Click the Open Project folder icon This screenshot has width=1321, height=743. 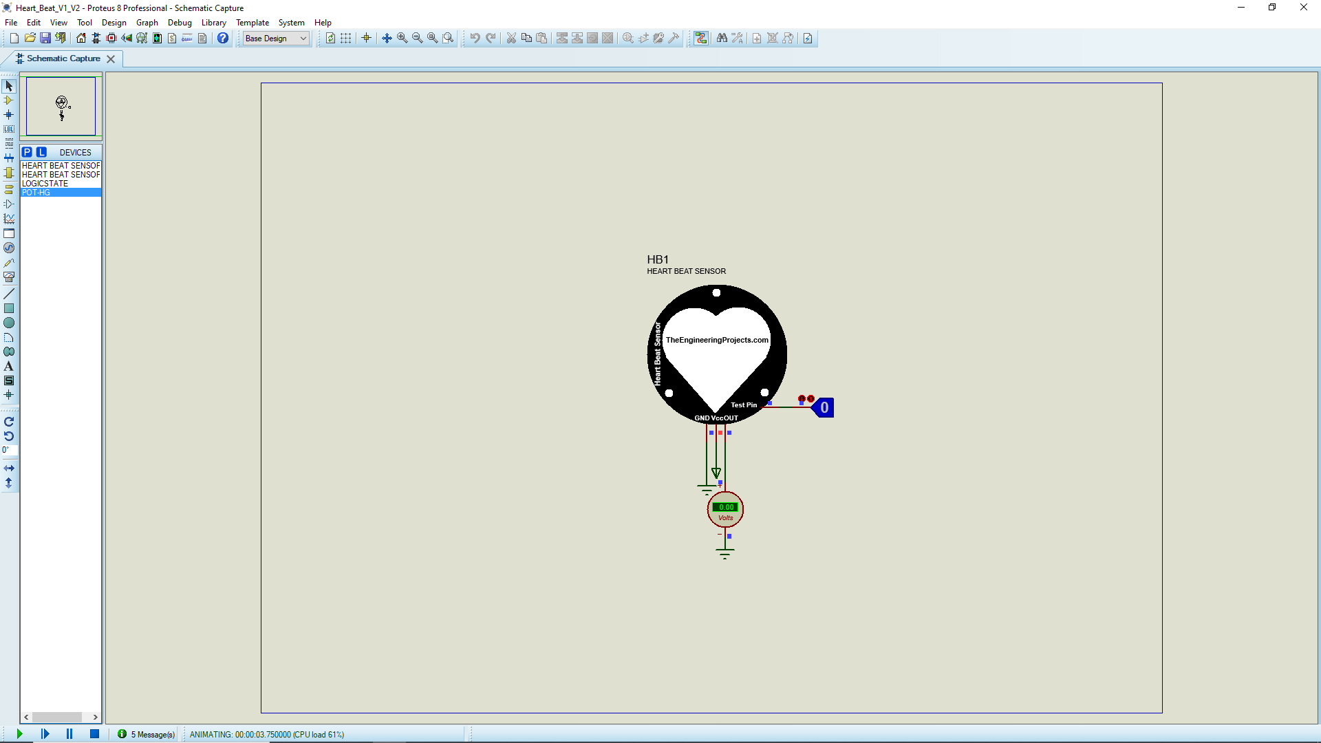(30, 38)
